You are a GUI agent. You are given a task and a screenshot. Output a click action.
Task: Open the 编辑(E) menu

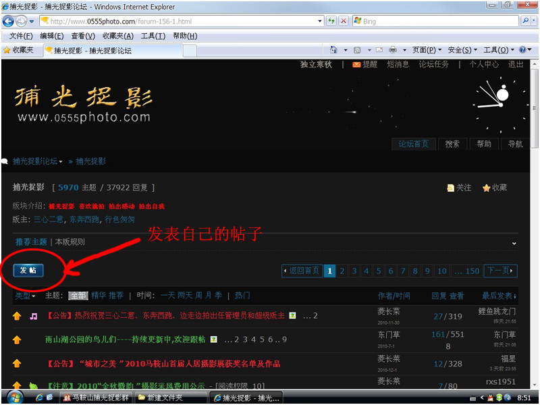click(x=52, y=36)
